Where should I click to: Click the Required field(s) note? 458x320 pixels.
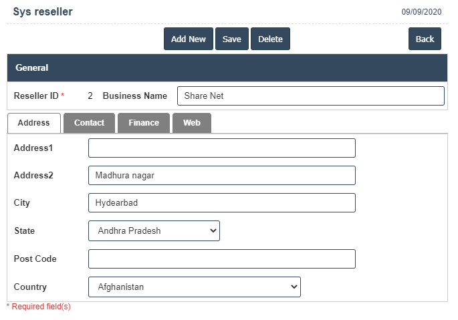point(39,307)
